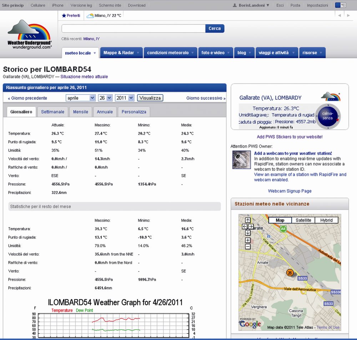
Task: Click the orange station marker 26 on map
Action: pyautogui.click(x=290, y=273)
